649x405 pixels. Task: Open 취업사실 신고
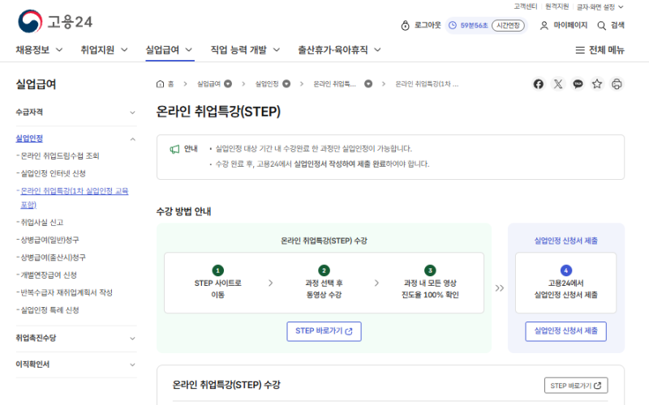pyautogui.click(x=42, y=223)
